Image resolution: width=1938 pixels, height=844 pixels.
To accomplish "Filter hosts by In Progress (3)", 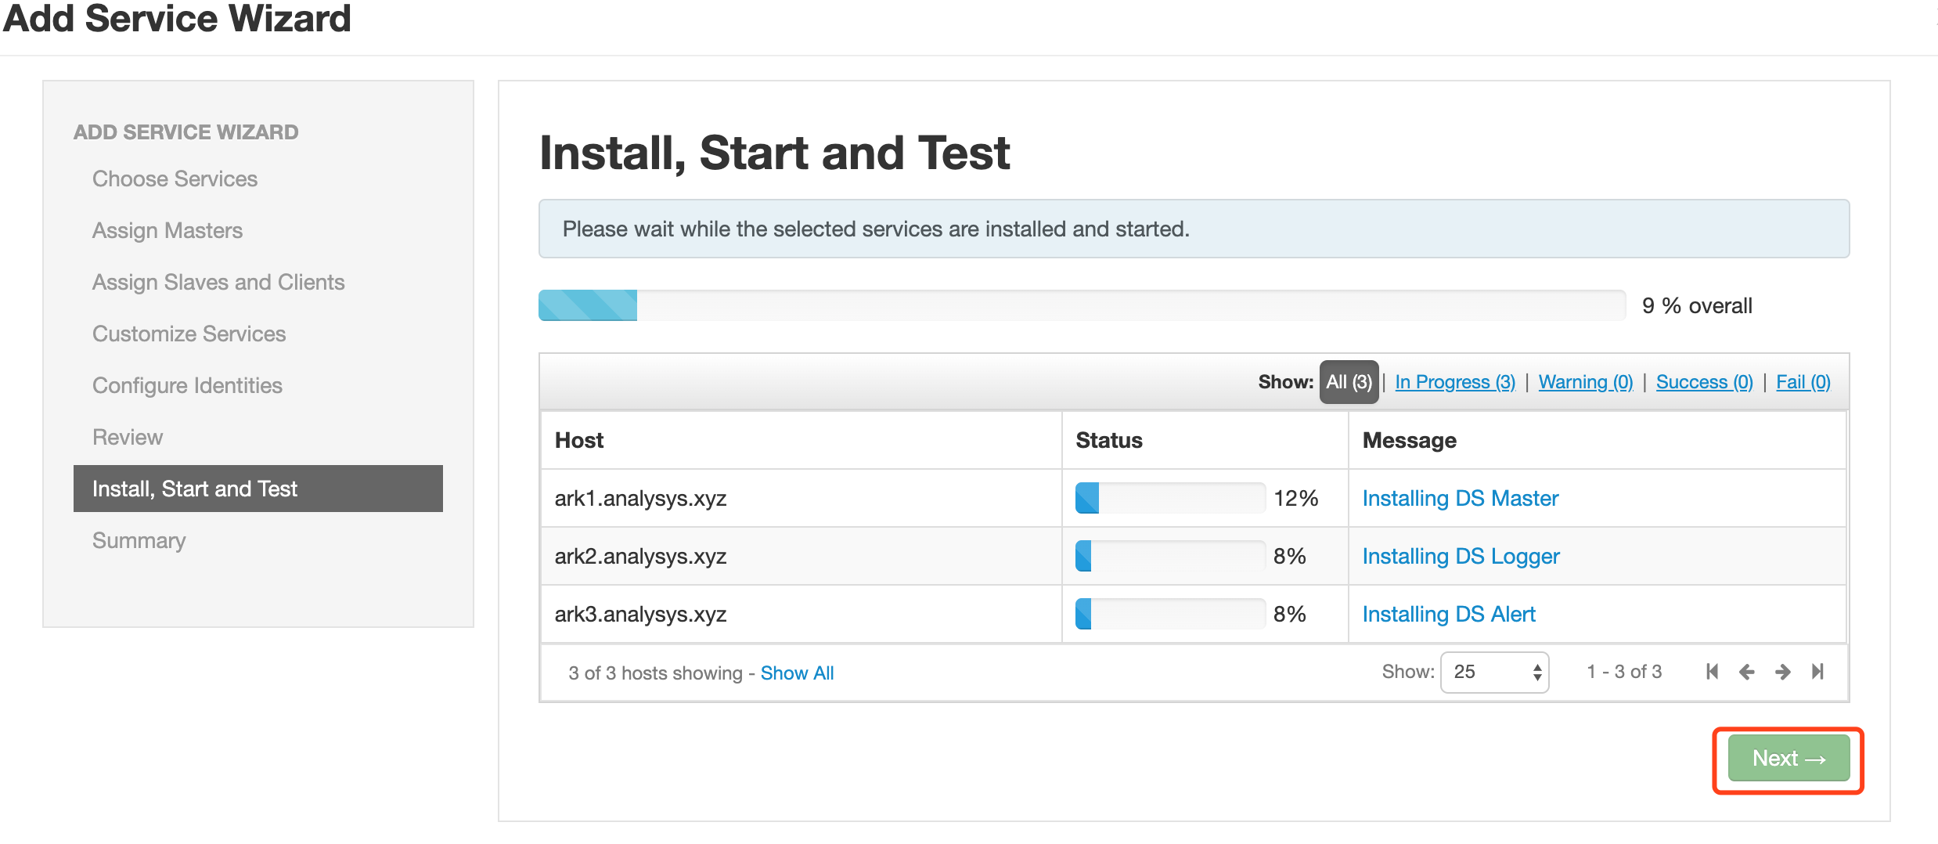I will click(x=1454, y=382).
